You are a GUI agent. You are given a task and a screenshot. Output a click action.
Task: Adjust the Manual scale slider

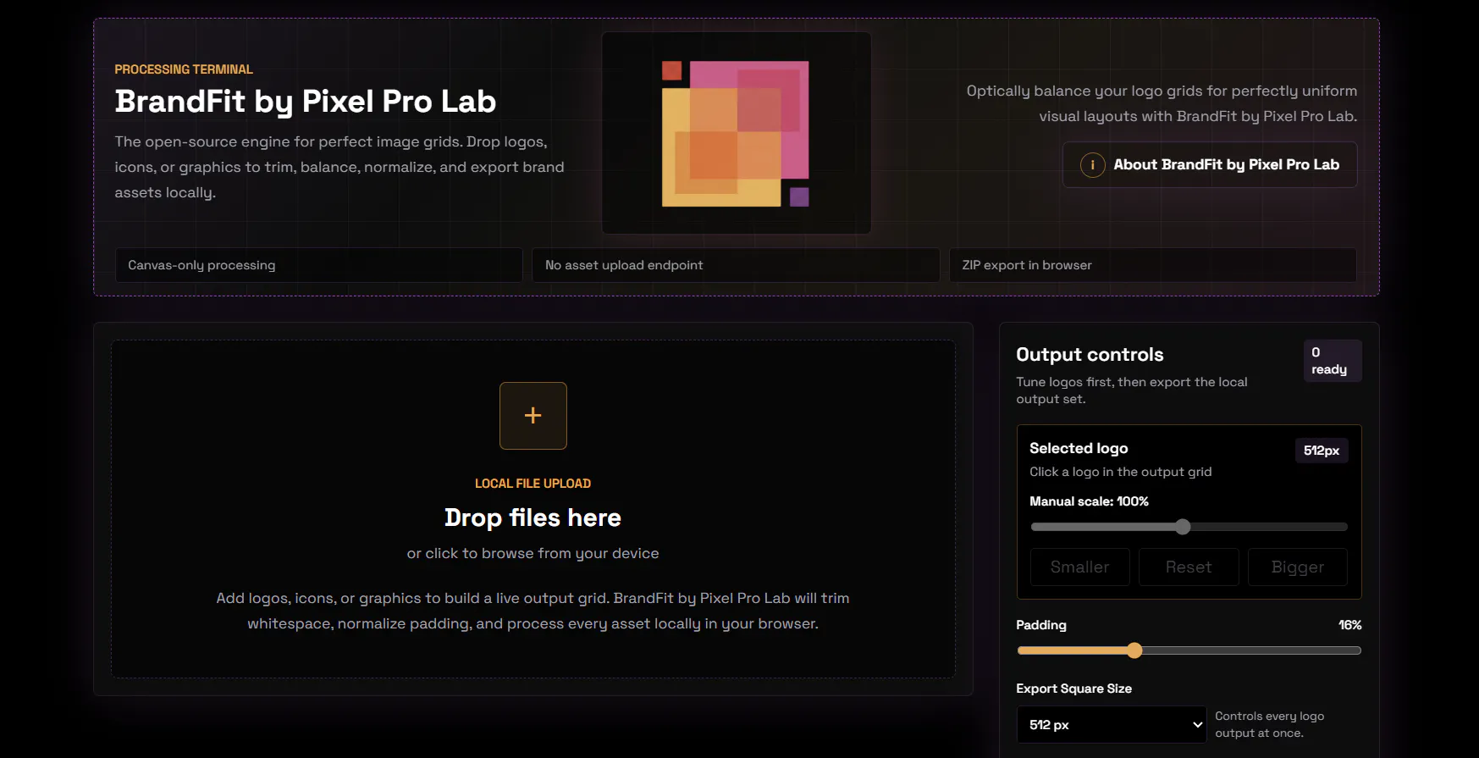click(x=1189, y=527)
